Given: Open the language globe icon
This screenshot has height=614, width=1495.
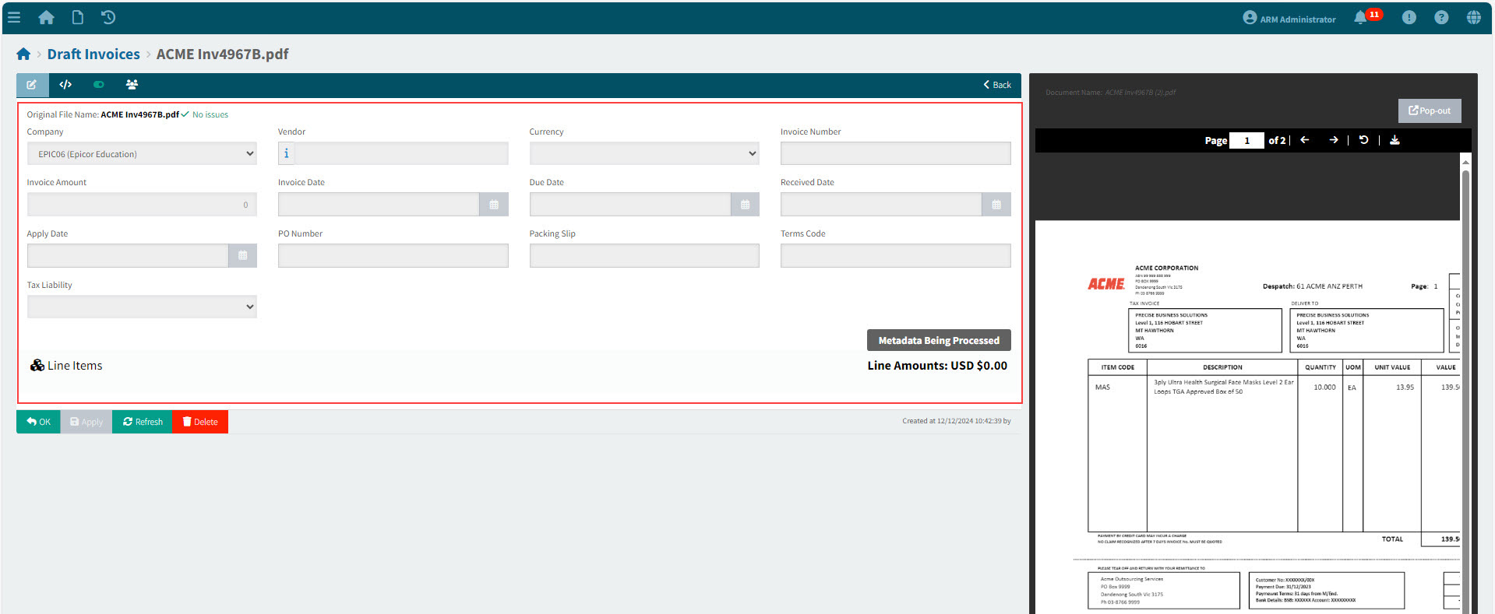Looking at the screenshot, I should pyautogui.click(x=1473, y=18).
